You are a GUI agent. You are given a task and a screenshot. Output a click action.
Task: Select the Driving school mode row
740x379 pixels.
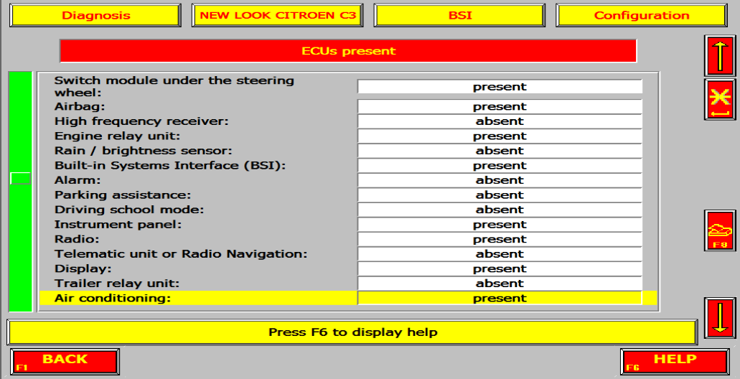[348, 210]
